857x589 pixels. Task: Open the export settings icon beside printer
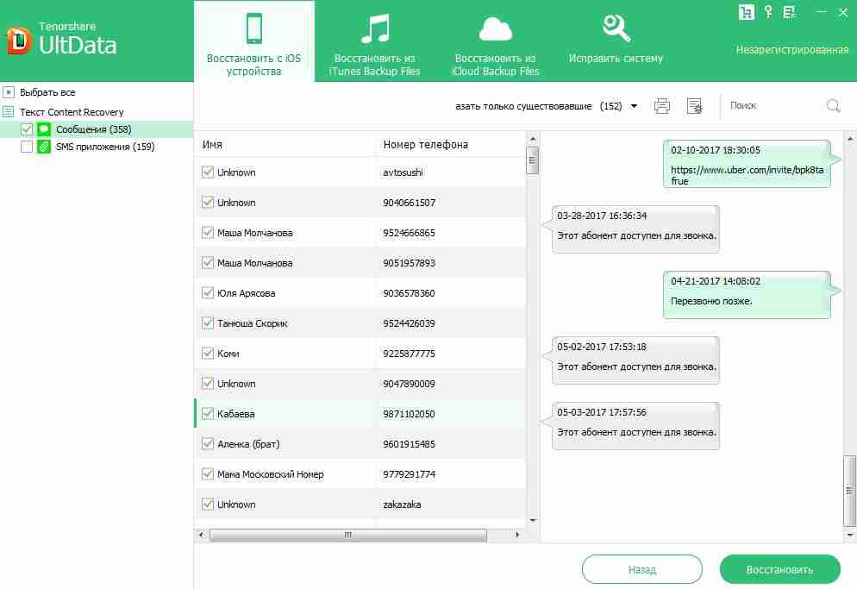[x=694, y=105]
